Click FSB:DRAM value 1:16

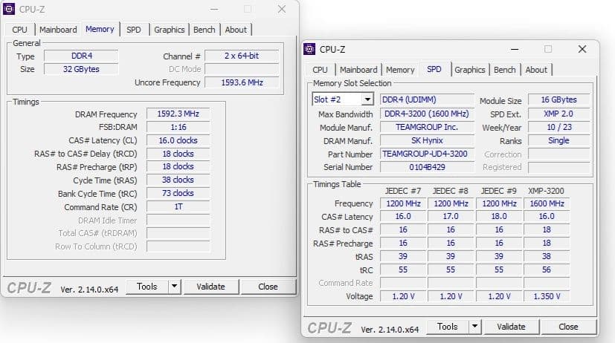[x=178, y=127]
